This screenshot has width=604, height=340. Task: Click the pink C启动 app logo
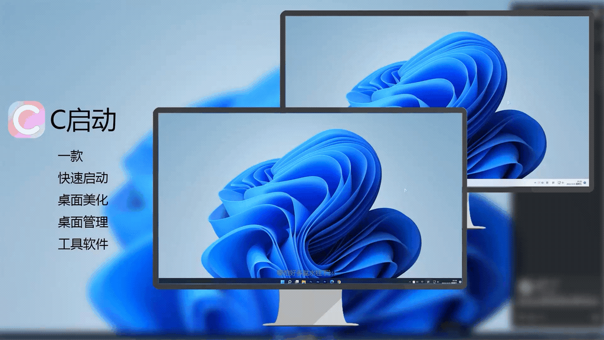[27, 119]
